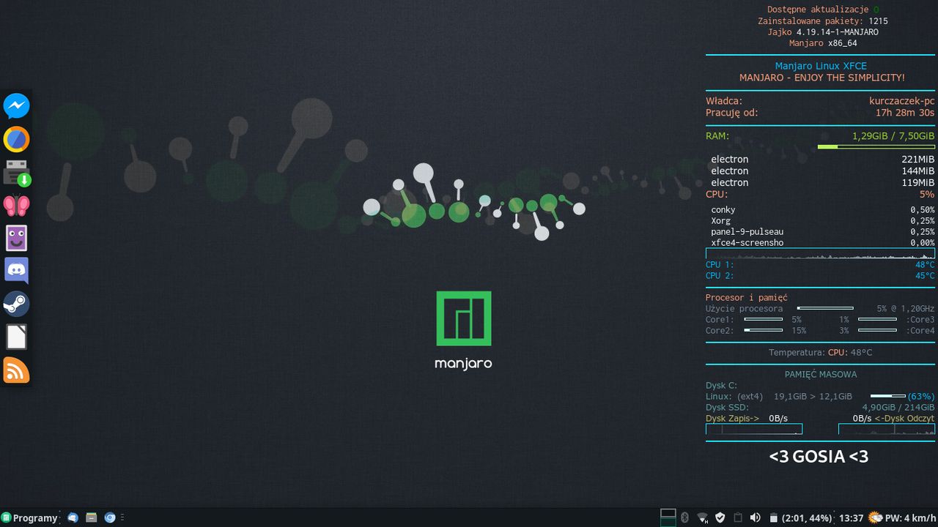Open the Bluetooth tray icon

pos(685,517)
